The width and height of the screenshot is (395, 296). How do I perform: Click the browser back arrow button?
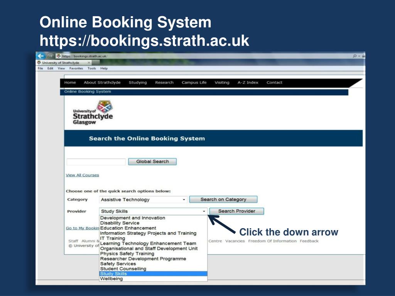(41, 56)
